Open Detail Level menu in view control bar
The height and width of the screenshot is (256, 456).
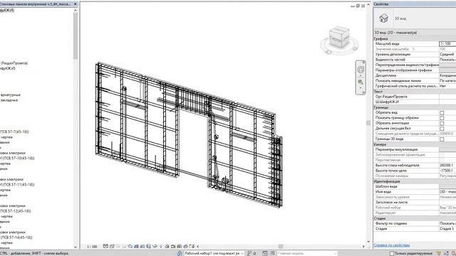coord(105,246)
